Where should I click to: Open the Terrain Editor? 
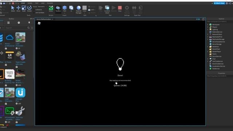click(51, 9)
